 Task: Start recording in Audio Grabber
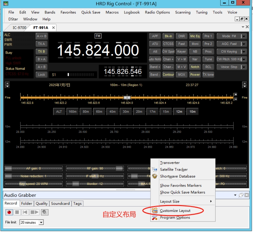9,212
